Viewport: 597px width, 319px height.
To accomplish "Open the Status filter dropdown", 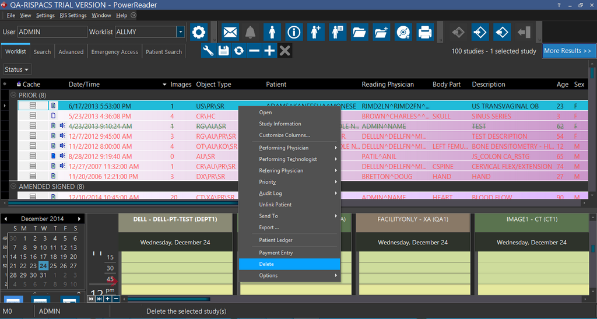I will tap(17, 69).
